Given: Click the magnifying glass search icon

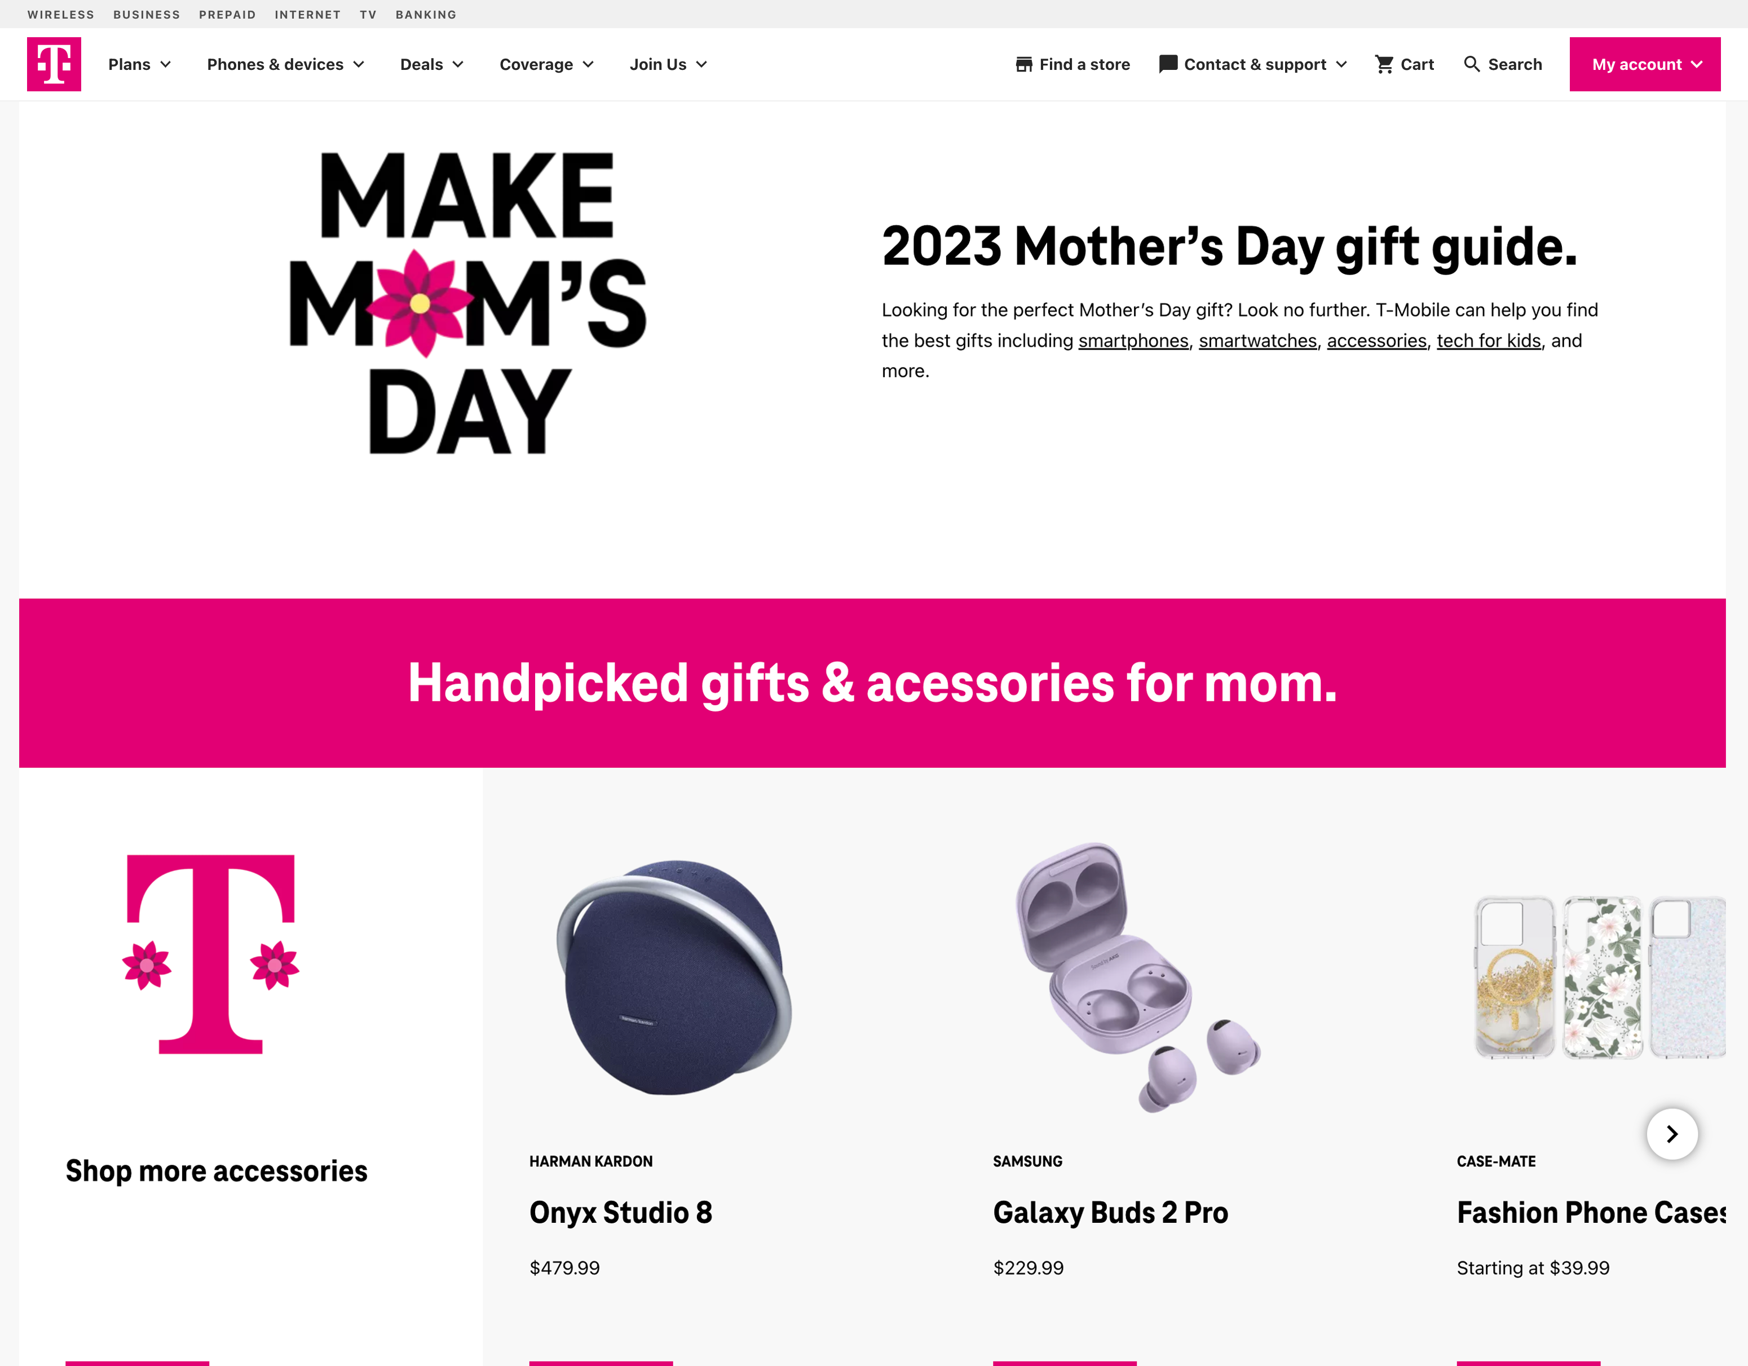Looking at the screenshot, I should [x=1471, y=64].
